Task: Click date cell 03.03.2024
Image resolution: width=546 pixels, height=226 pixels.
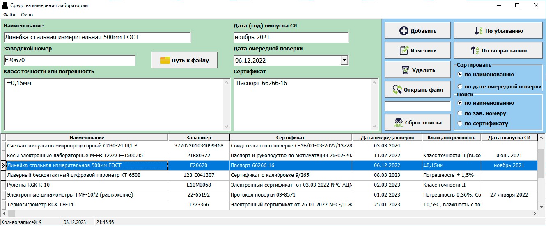Action: (x=387, y=146)
